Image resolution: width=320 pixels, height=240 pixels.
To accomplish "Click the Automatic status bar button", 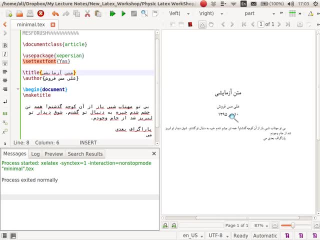I will 265,235.
